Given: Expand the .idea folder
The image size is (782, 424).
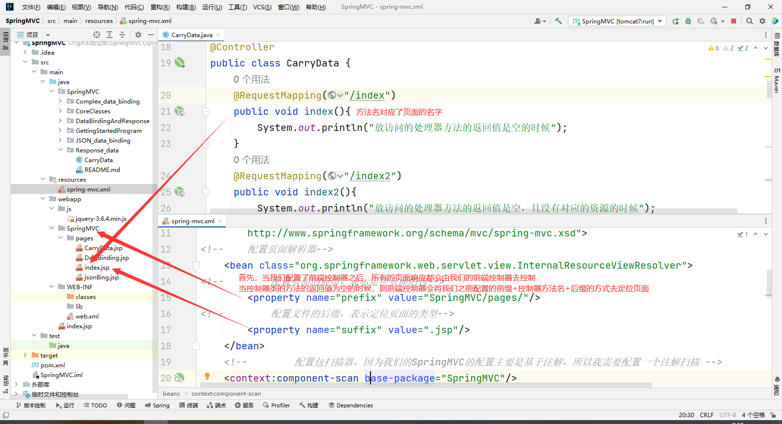Looking at the screenshot, I should (x=25, y=52).
